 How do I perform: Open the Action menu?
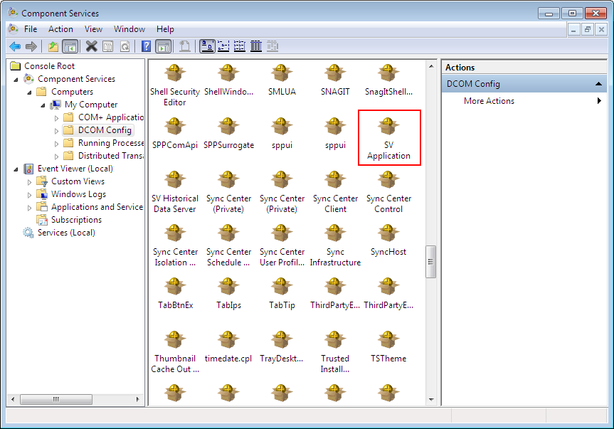(x=60, y=29)
